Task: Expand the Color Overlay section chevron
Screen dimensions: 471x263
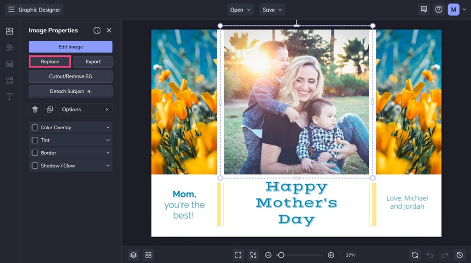Action: tap(108, 127)
